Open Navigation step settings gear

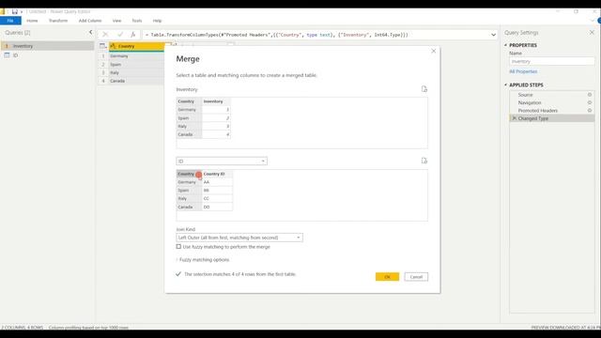point(590,102)
